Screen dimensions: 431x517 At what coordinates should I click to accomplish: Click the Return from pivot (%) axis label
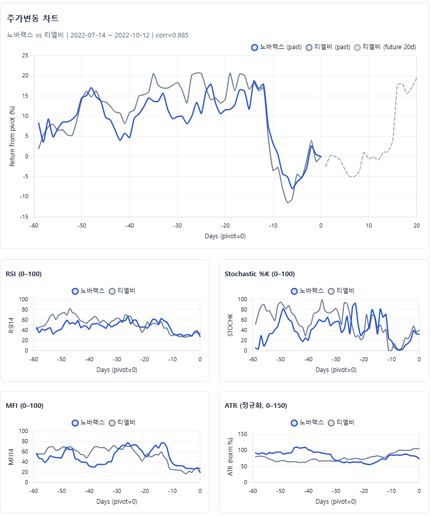12,136
